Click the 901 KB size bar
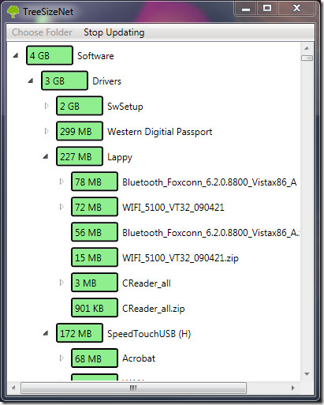Image resolution: width=324 pixels, height=405 pixels. pos(95,308)
